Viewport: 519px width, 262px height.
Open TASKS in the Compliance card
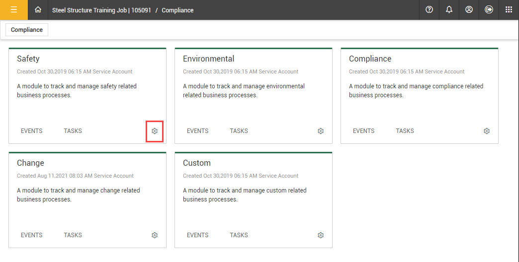click(405, 131)
